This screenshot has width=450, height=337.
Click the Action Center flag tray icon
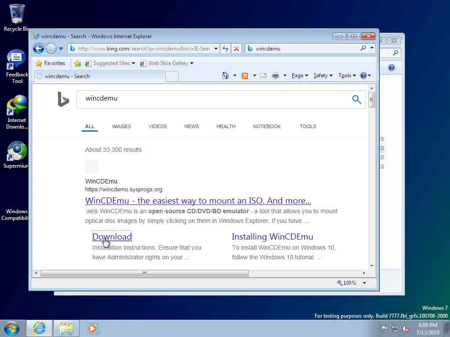(x=384, y=328)
